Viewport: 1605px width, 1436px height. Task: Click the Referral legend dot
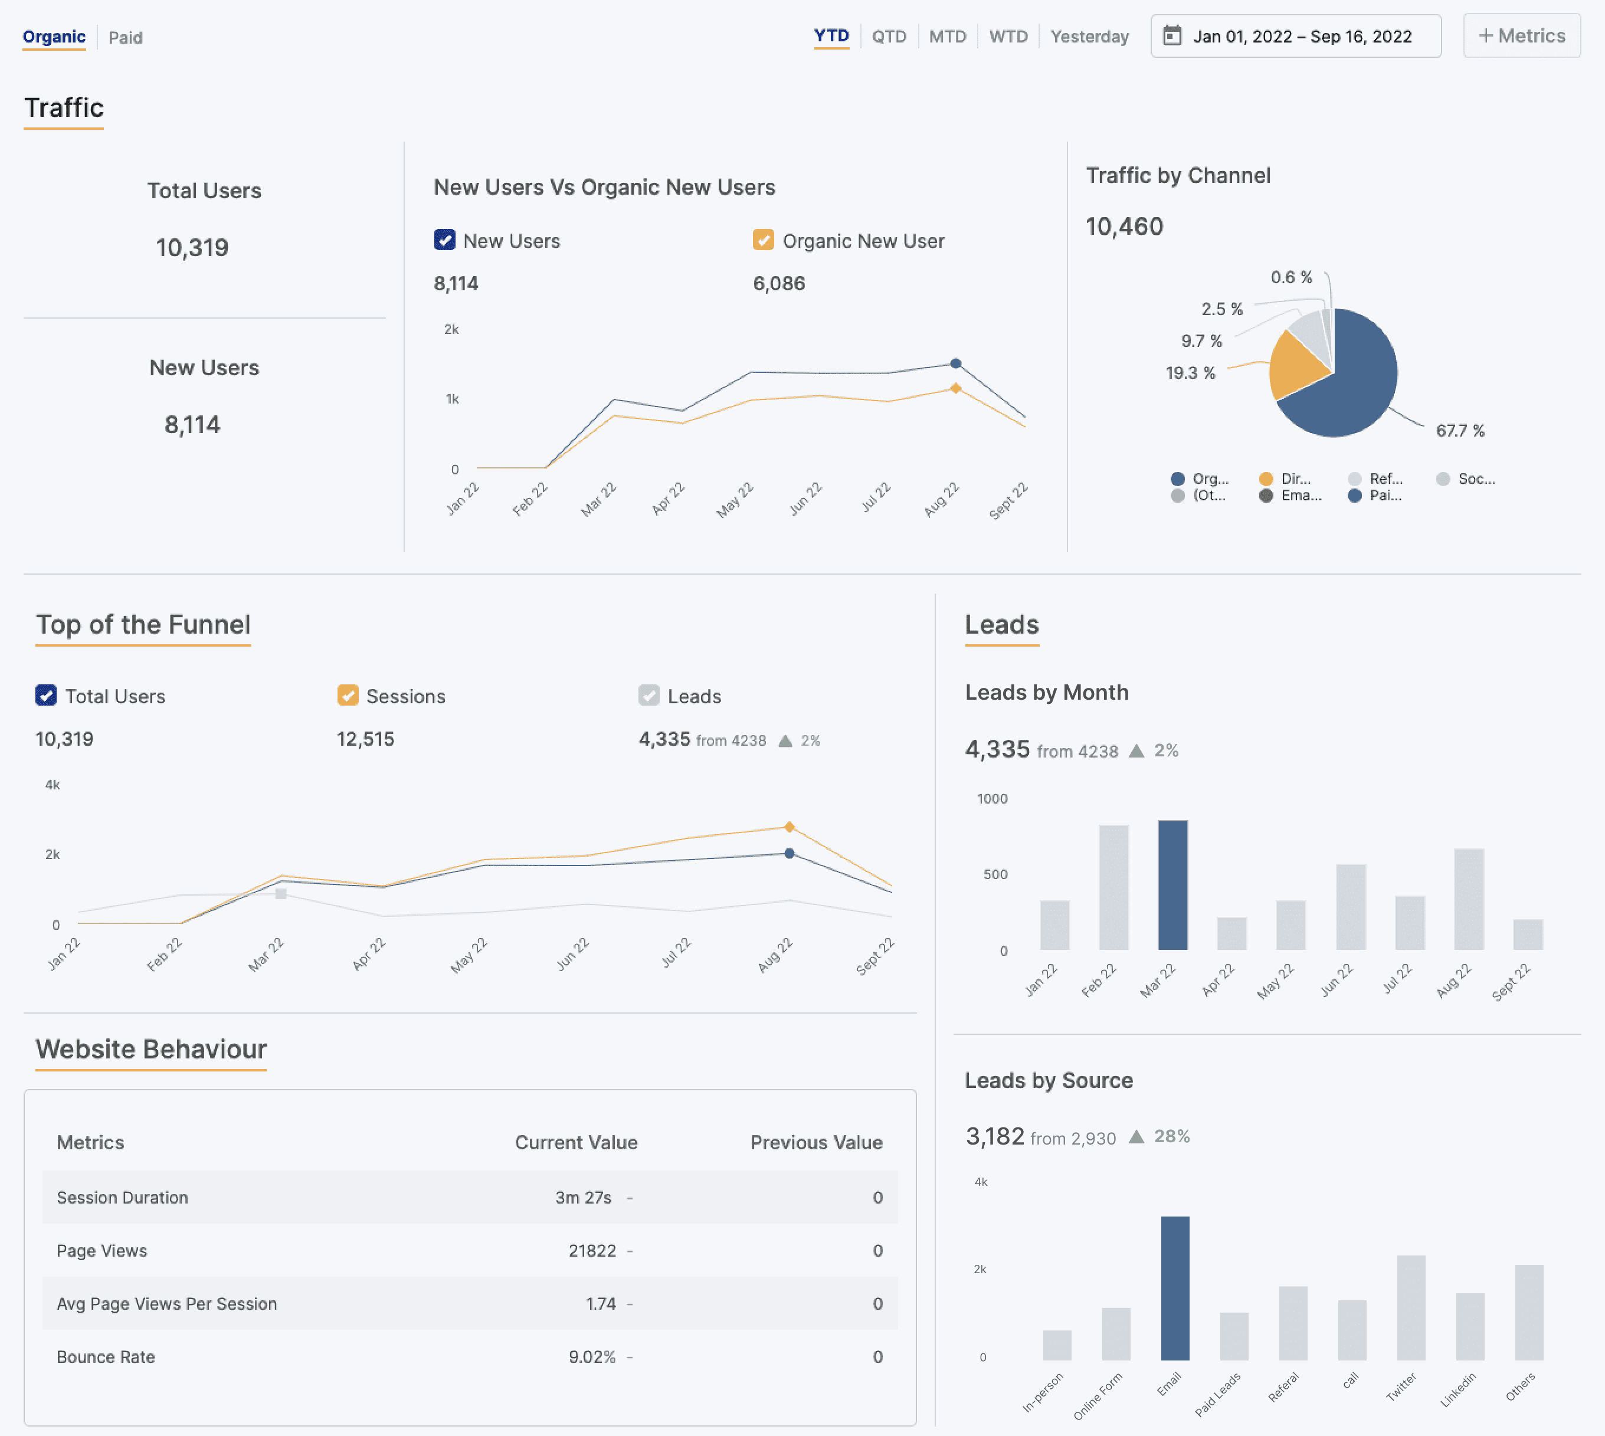1355,479
